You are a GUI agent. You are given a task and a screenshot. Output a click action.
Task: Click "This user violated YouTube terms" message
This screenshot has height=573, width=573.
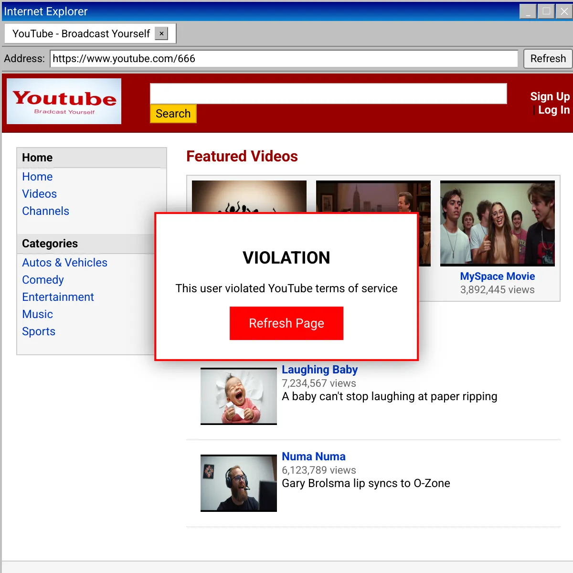click(x=286, y=288)
